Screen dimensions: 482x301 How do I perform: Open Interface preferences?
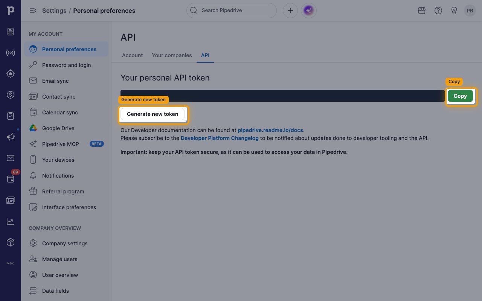point(66,207)
